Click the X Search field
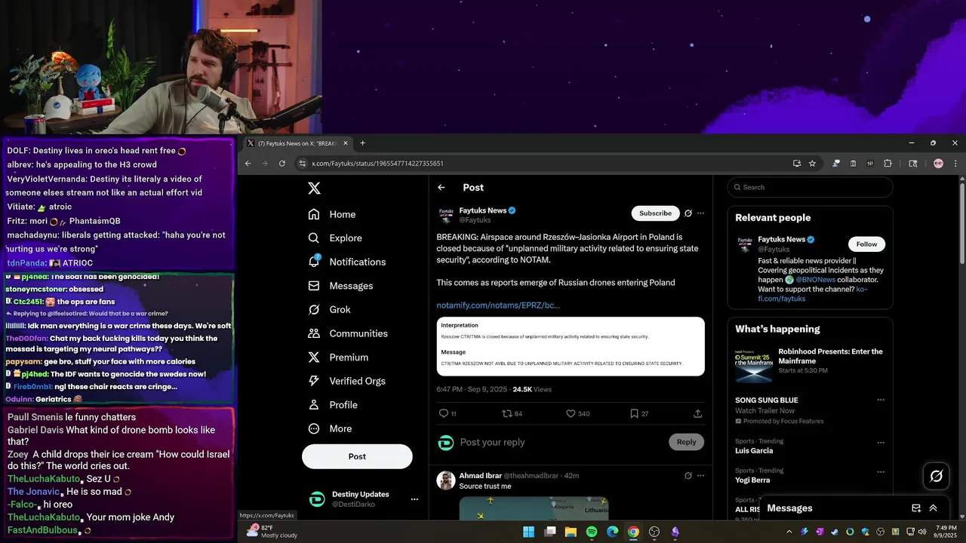Viewport: 966px width, 543px height. click(x=810, y=187)
